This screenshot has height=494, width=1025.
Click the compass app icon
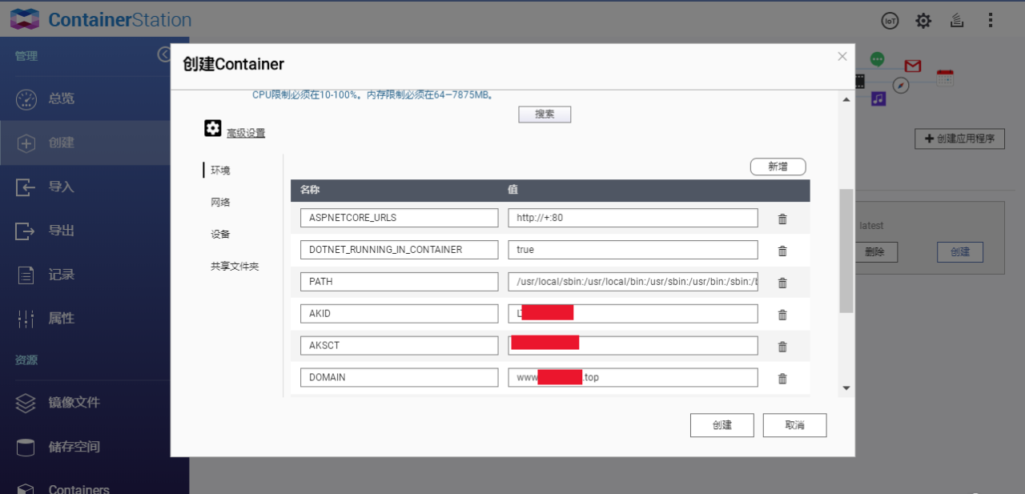tap(902, 85)
